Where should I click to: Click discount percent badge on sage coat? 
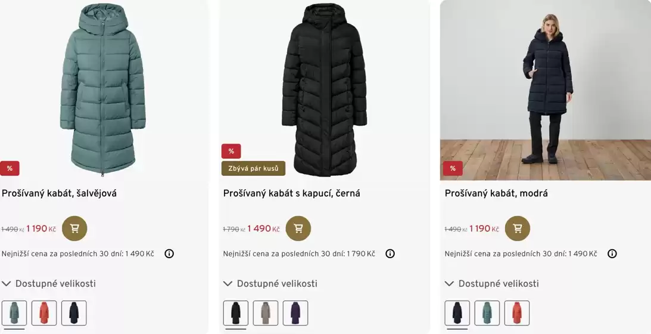coord(10,169)
